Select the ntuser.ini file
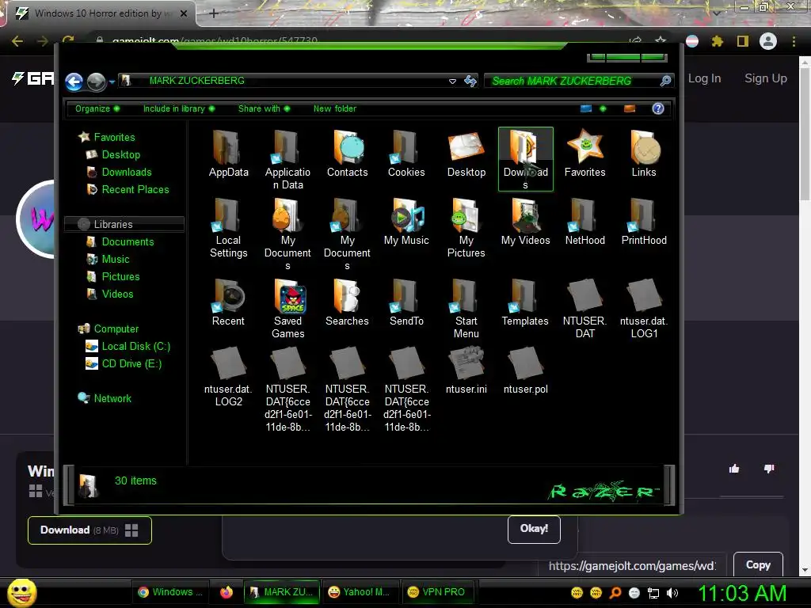 (x=466, y=370)
